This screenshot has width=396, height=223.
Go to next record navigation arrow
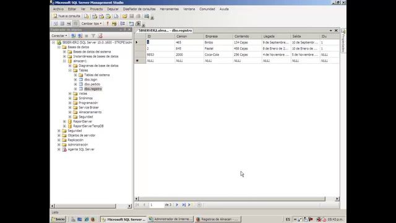pos(177,205)
